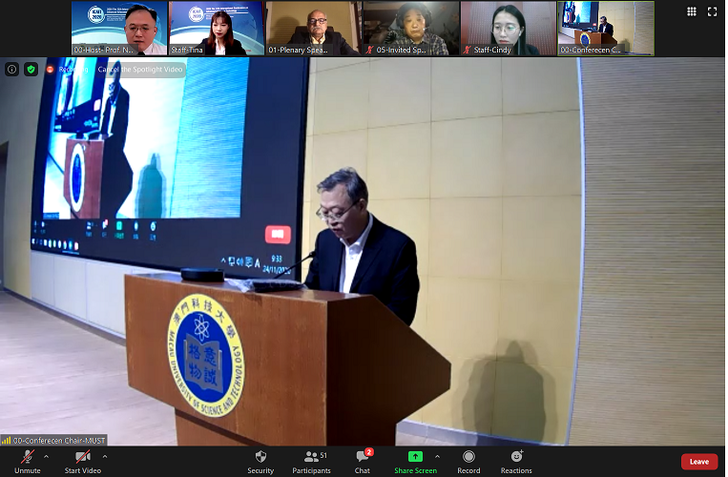This screenshot has width=728, height=477.
Task: Click the Record button
Action: pos(468,462)
